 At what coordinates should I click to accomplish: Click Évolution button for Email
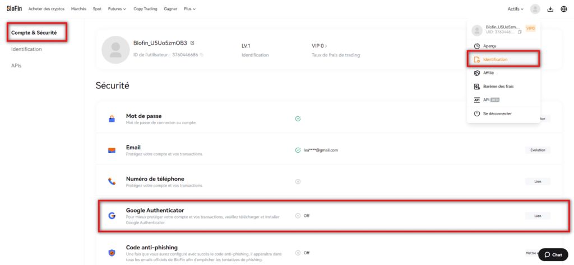538,150
